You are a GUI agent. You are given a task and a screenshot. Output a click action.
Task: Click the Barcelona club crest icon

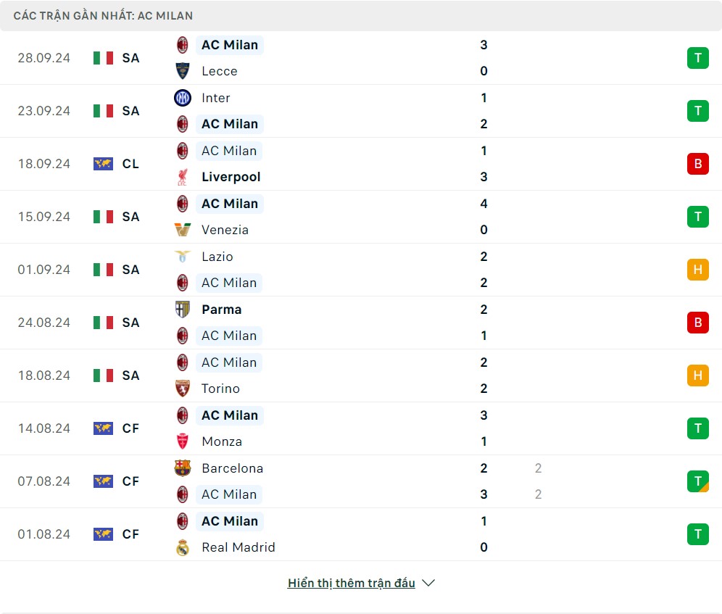coord(183,468)
